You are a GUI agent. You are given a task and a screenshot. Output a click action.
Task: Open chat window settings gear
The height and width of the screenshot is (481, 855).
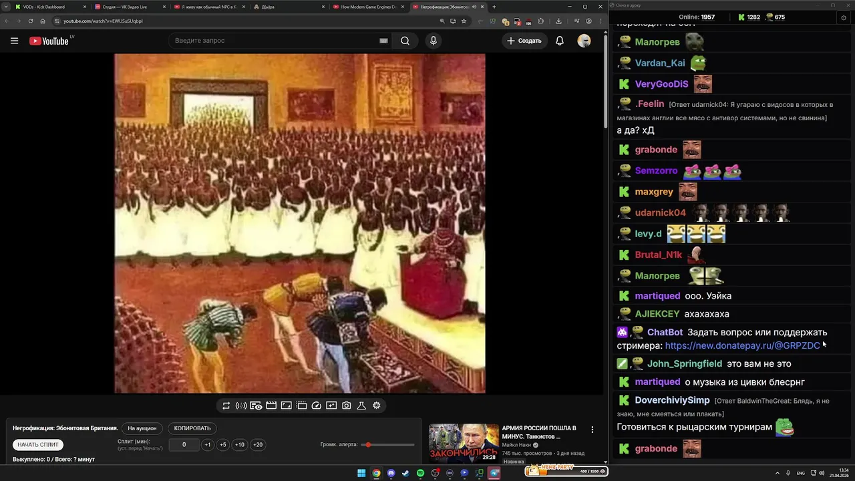(844, 17)
